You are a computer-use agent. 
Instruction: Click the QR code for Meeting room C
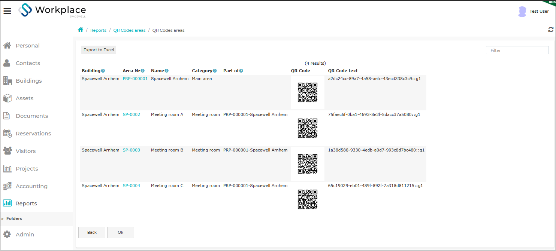pyautogui.click(x=308, y=199)
